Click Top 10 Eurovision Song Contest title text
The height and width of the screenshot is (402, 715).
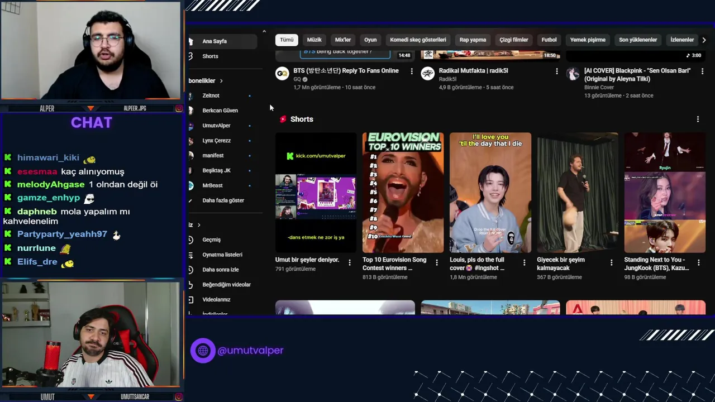point(394,264)
